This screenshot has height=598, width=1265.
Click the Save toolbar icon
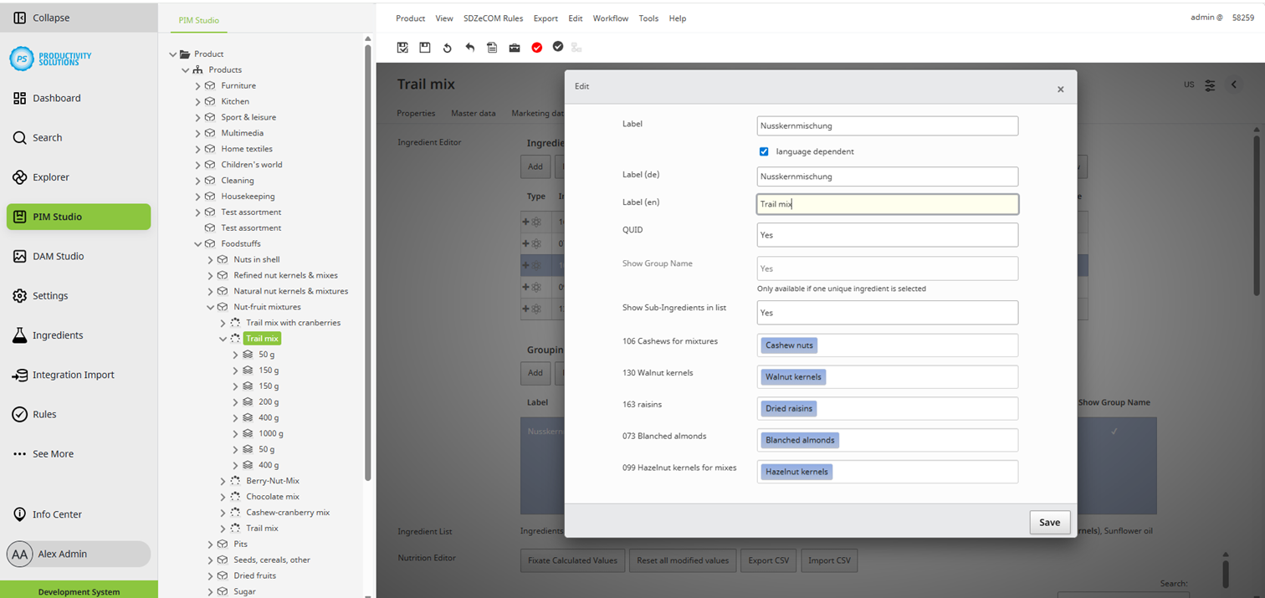[x=424, y=48]
